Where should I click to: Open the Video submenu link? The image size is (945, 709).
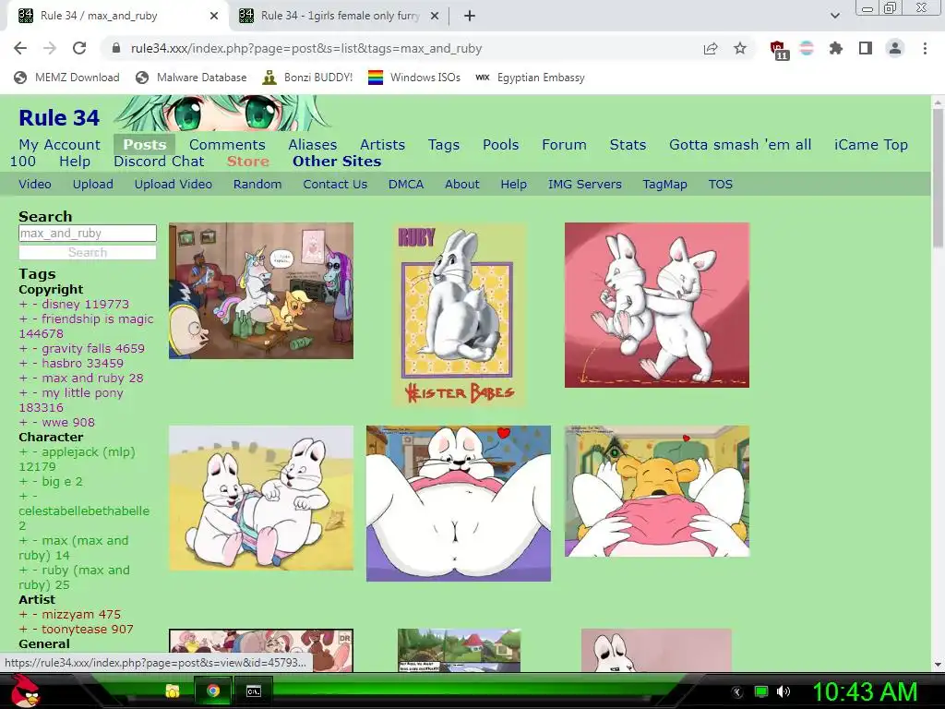[x=35, y=185]
